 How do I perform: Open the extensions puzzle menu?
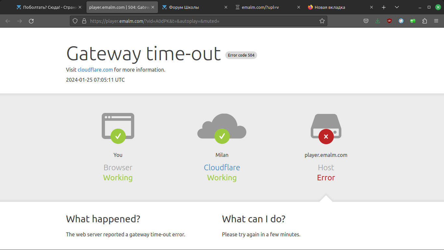tap(424, 21)
